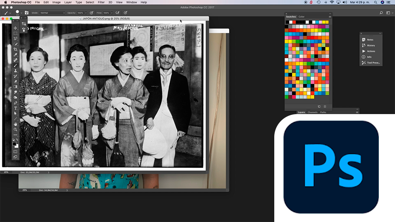Open the Swatches panel options menu
395x222 pixels.
pyautogui.click(x=330, y=17)
